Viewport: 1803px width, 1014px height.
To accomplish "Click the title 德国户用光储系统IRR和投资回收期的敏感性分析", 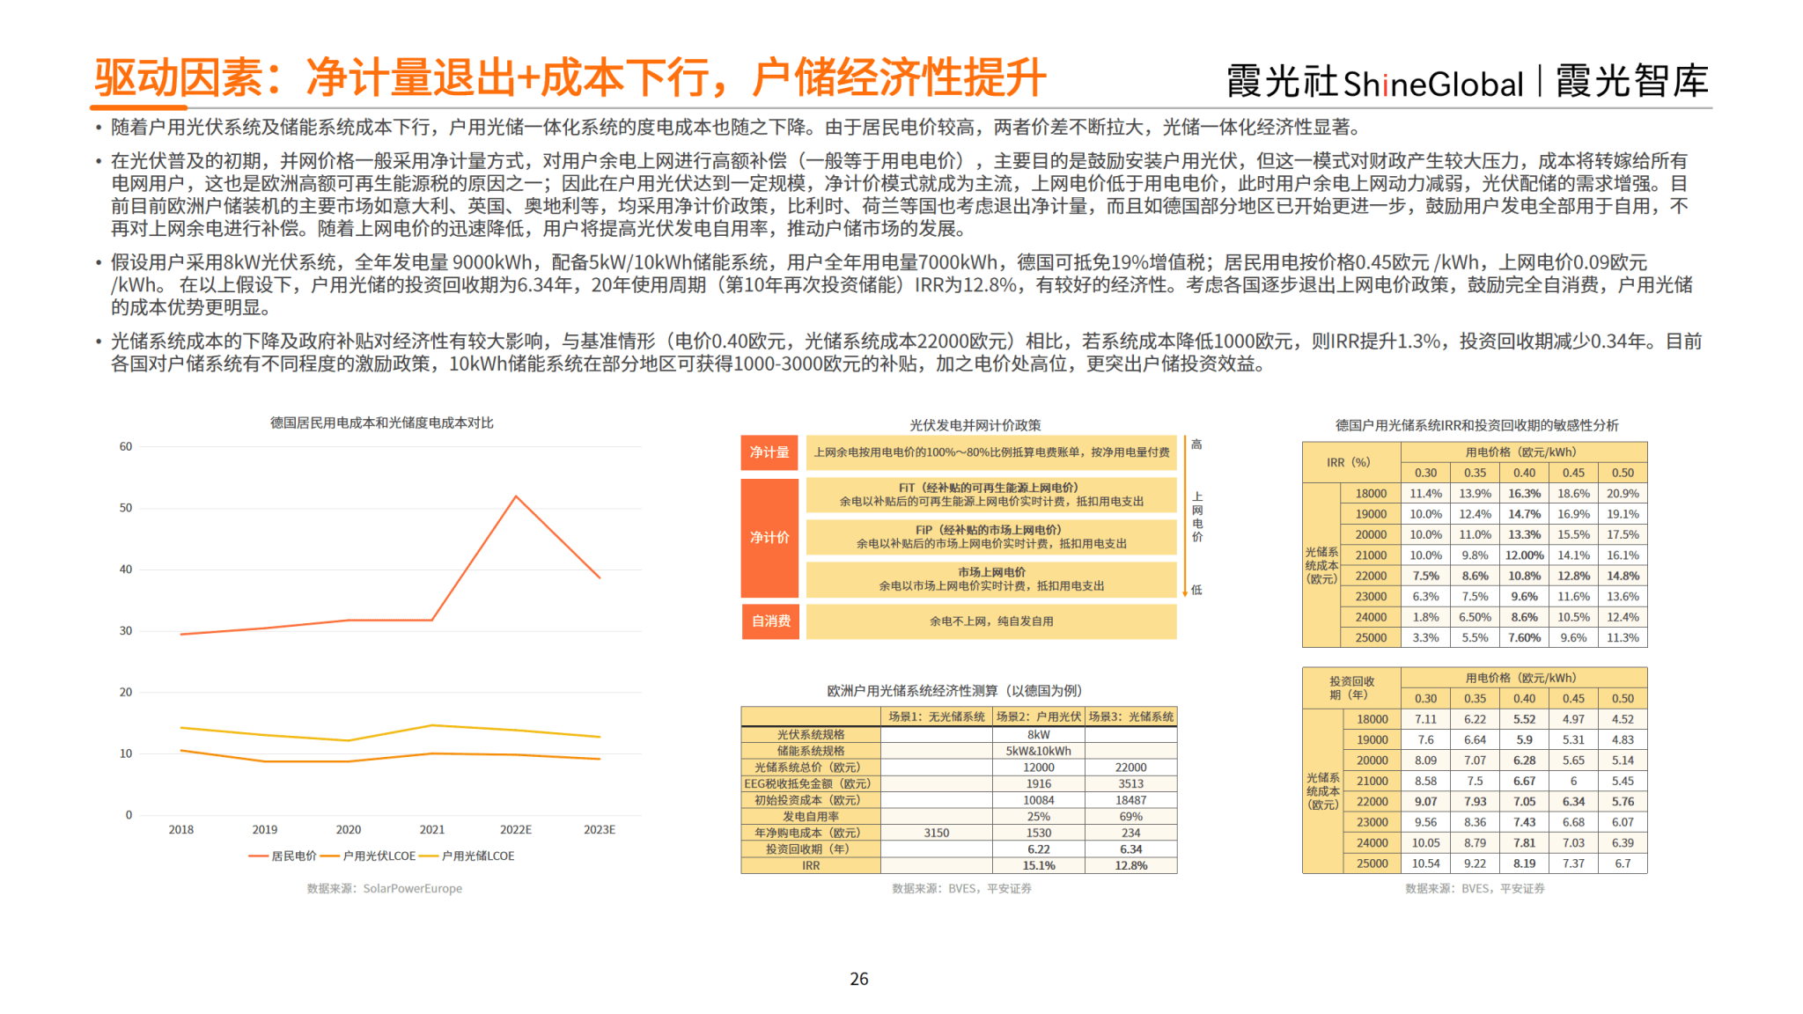I will pos(1476,425).
